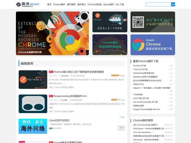191x143 pixels.
Task: Open the Adblock Plus link
Action: 138,84
